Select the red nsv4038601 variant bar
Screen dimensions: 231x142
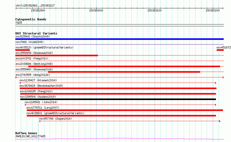(121, 116)
